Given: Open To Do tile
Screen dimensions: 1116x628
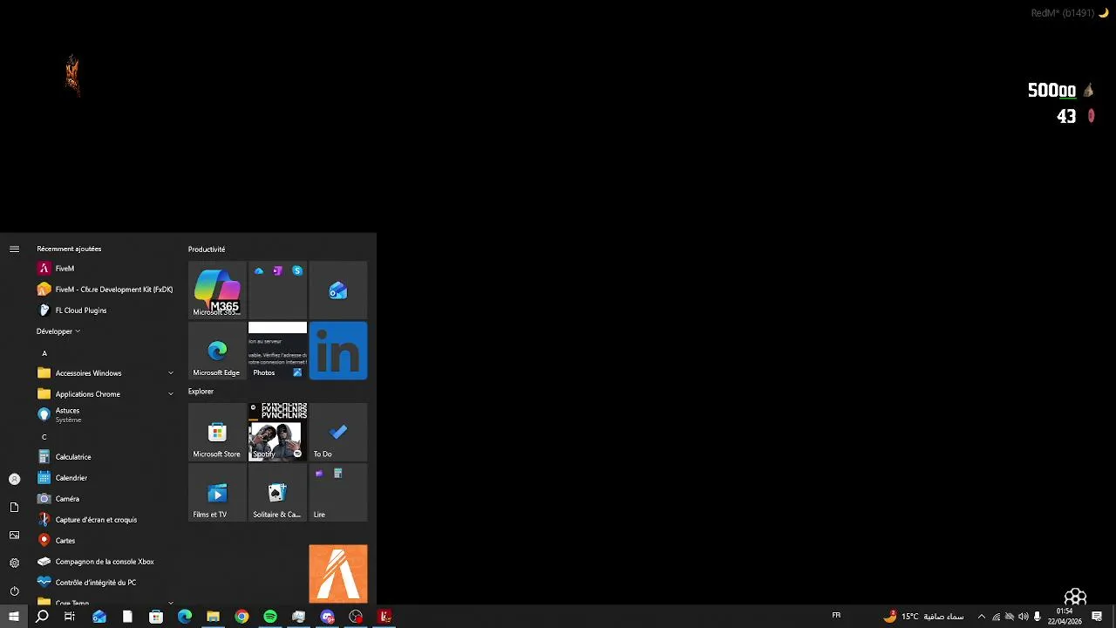Looking at the screenshot, I should [338, 432].
